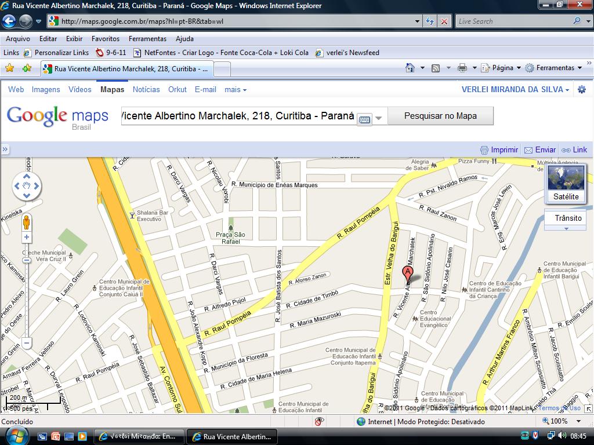Expand the Página menu dropdown

click(x=519, y=68)
